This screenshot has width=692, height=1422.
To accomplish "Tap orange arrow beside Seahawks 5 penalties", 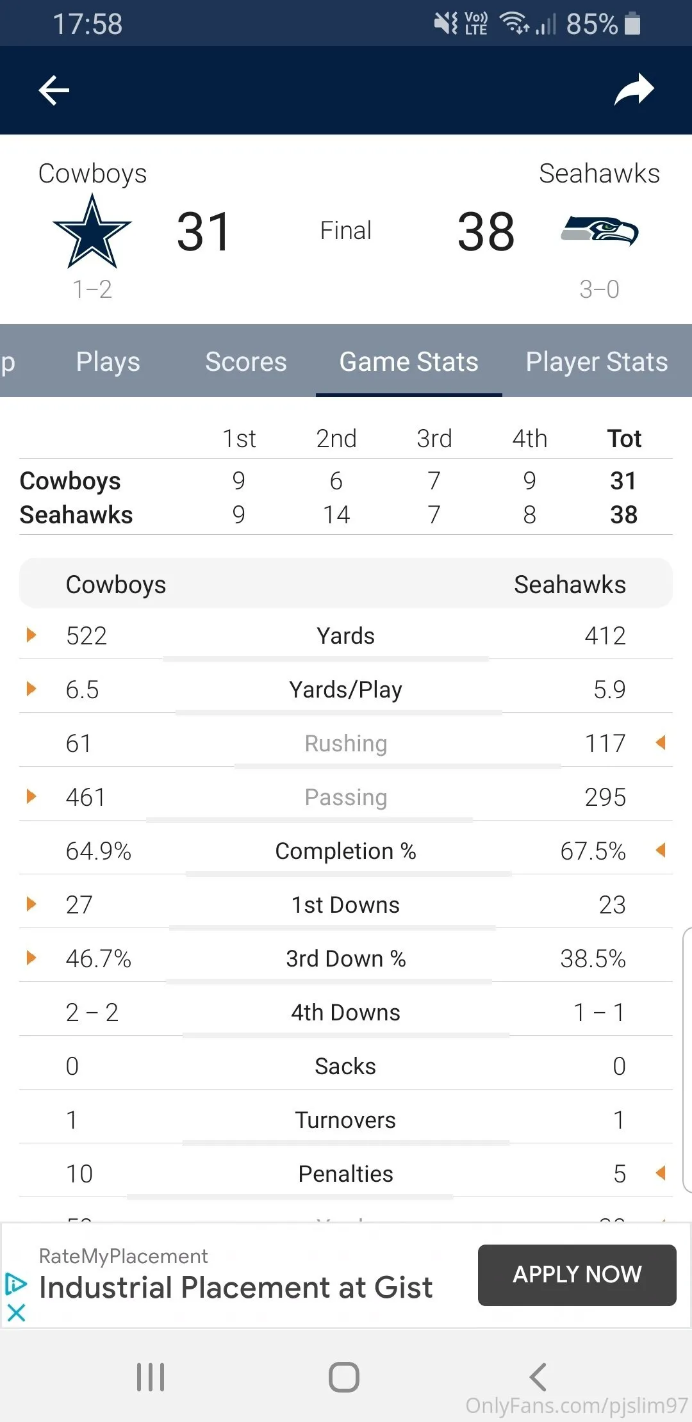I will click(x=661, y=1173).
